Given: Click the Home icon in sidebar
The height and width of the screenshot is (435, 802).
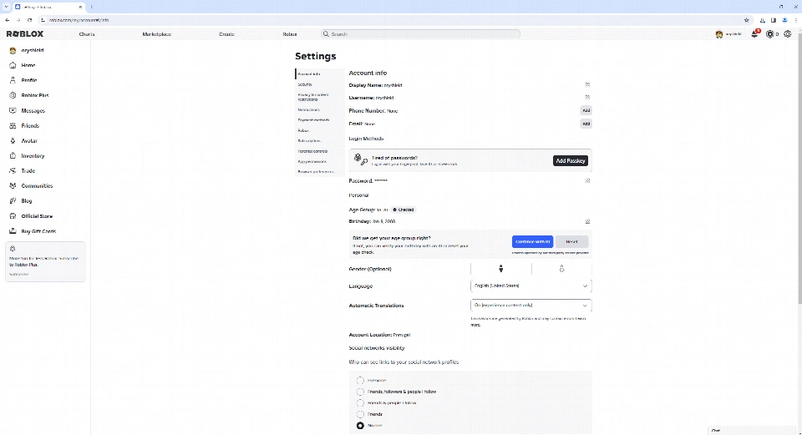Looking at the screenshot, I should (13, 65).
